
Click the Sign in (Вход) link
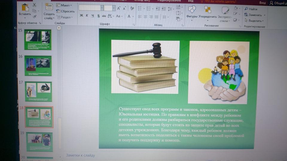[262, 3]
